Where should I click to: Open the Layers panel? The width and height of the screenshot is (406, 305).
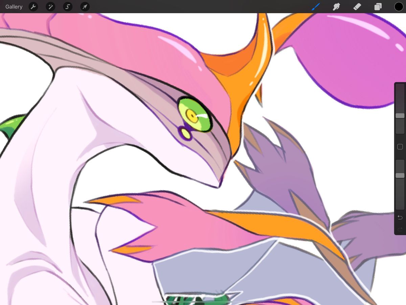378,6
